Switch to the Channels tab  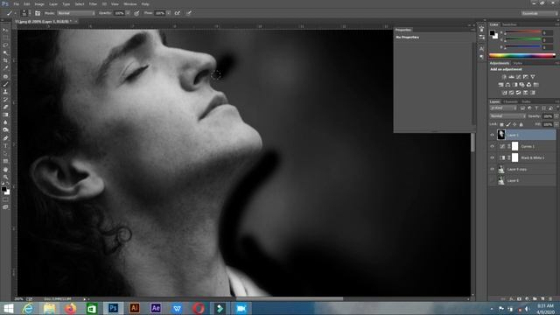tap(510, 101)
